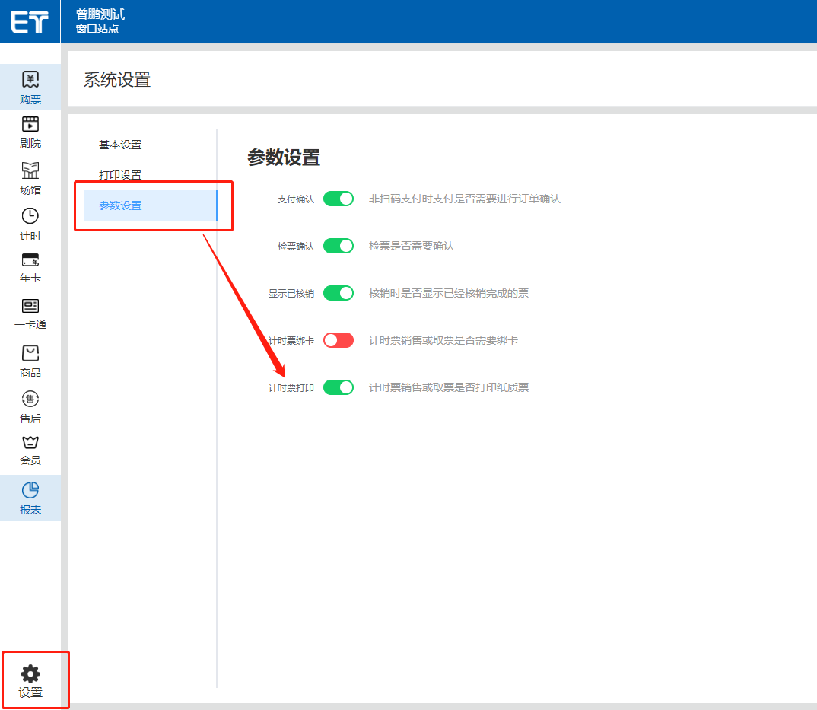Disable the 支付确认 toggle switch
Screen dimensions: 817x710
click(339, 199)
